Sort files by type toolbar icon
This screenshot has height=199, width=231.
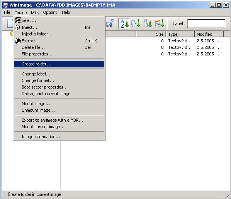click(x=136, y=23)
